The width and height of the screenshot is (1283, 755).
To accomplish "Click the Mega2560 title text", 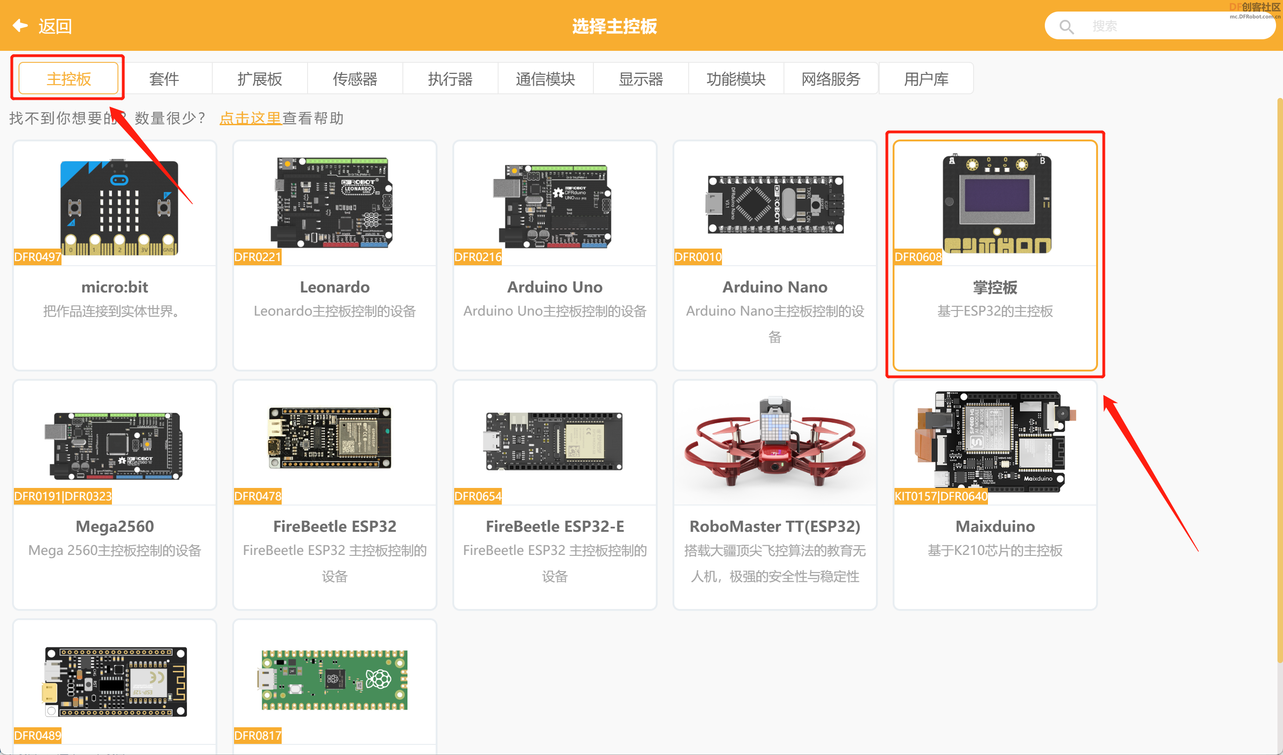I will tap(115, 526).
